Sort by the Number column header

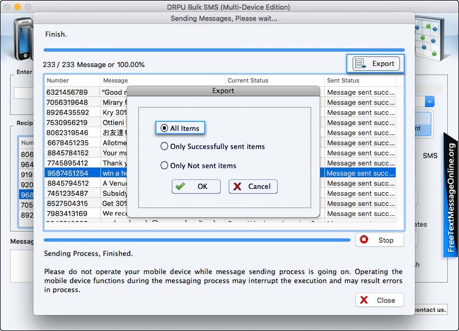coord(72,80)
